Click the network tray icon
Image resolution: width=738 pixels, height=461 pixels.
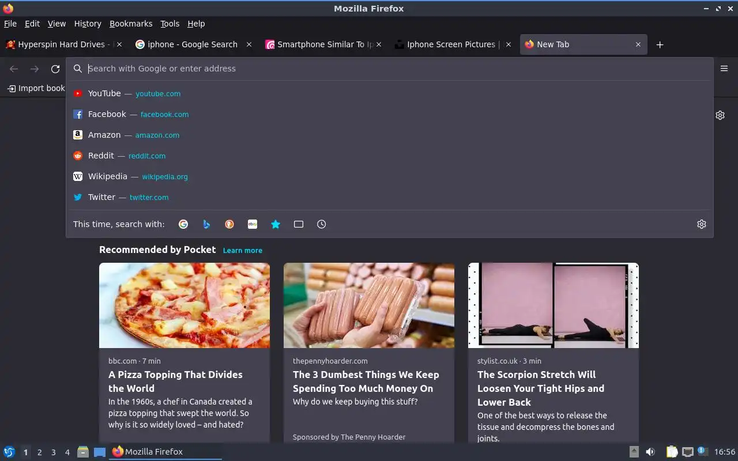(x=687, y=452)
